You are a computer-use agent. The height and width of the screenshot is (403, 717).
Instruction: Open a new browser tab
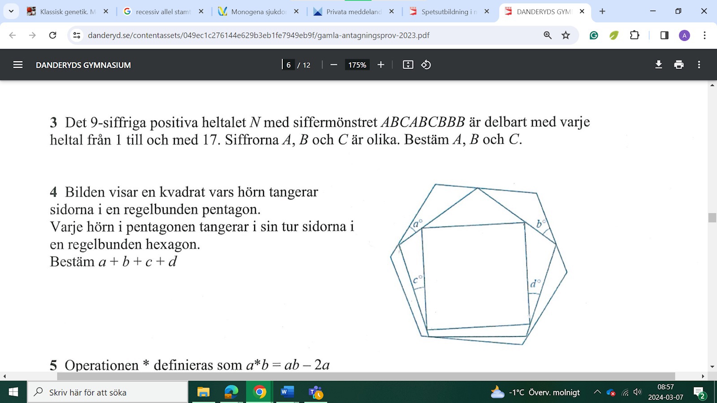(x=602, y=12)
